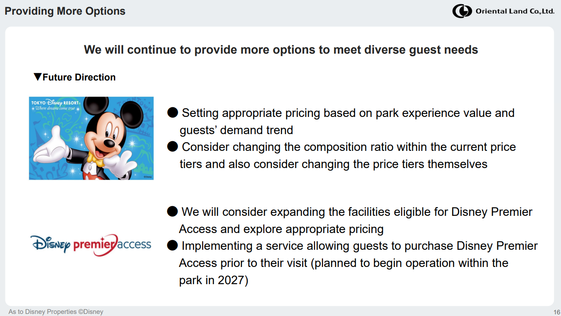The width and height of the screenshot is (561, 316).
Task: Click the text 'Access and explore appropriate pricing'
Action: [x=281, y=229]
